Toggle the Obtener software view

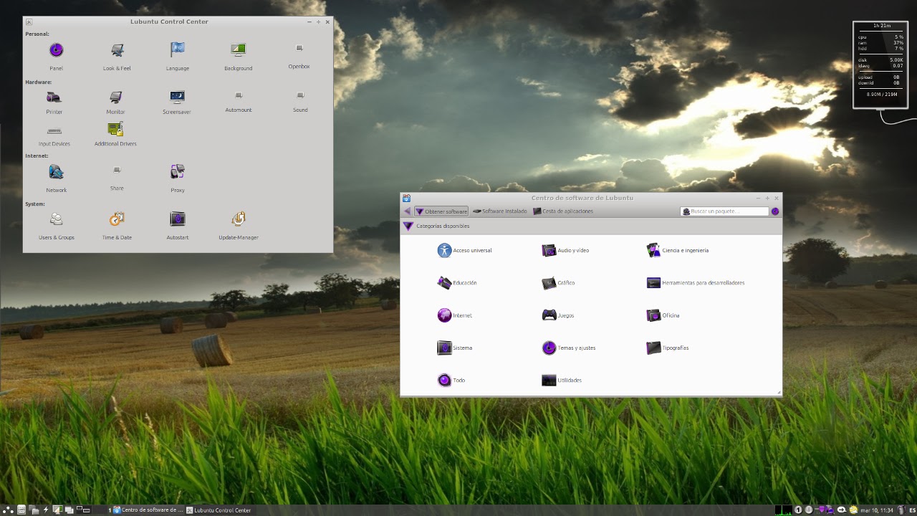tap(440, 211)
